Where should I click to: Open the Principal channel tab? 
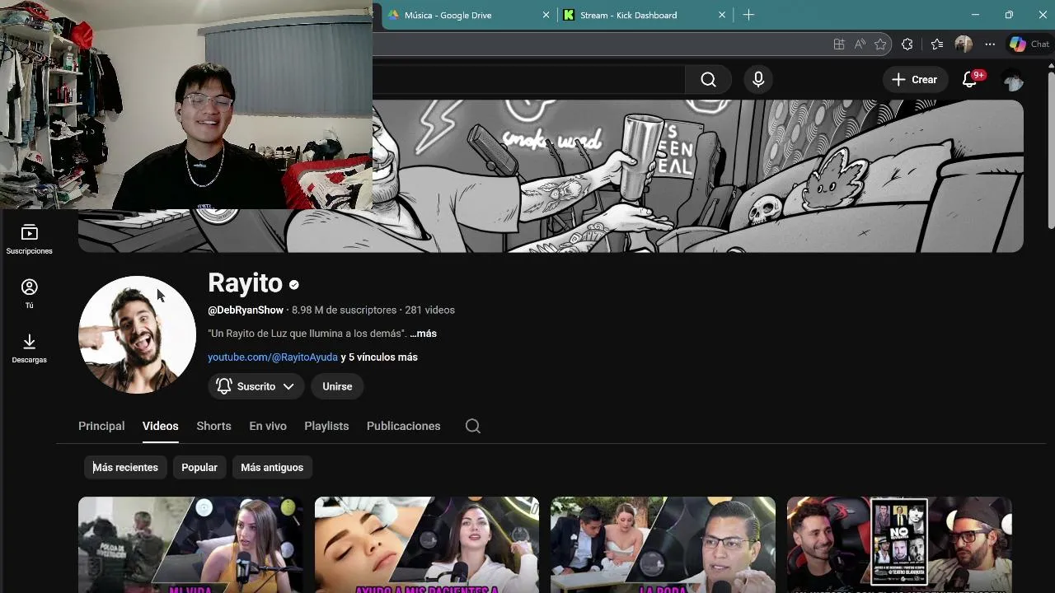click(x=101, y=426)
